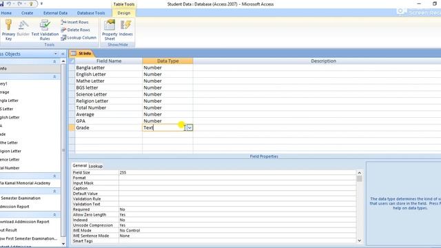This screenshot has height=248, width=441.
Task: Collapse the navigation pane with shutter button
Action: coord(63,54)
